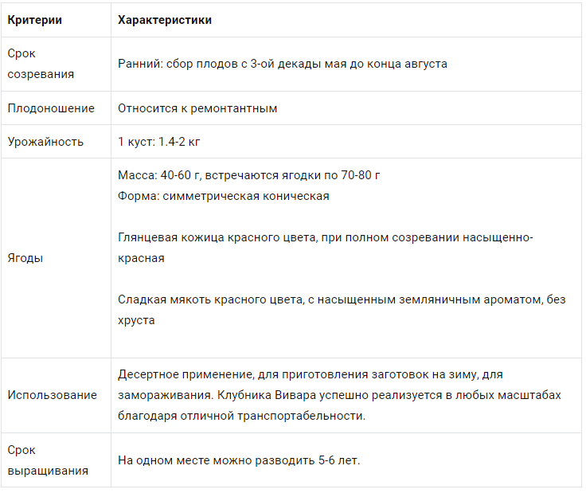The width and height of the screenshot is (586, 493).
Task: Click the Критерии column header
Action: coord(35,20)
